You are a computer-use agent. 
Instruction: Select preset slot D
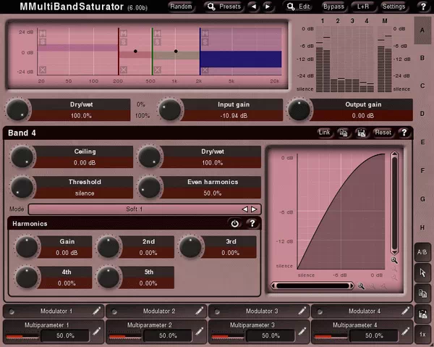(422, 114)
